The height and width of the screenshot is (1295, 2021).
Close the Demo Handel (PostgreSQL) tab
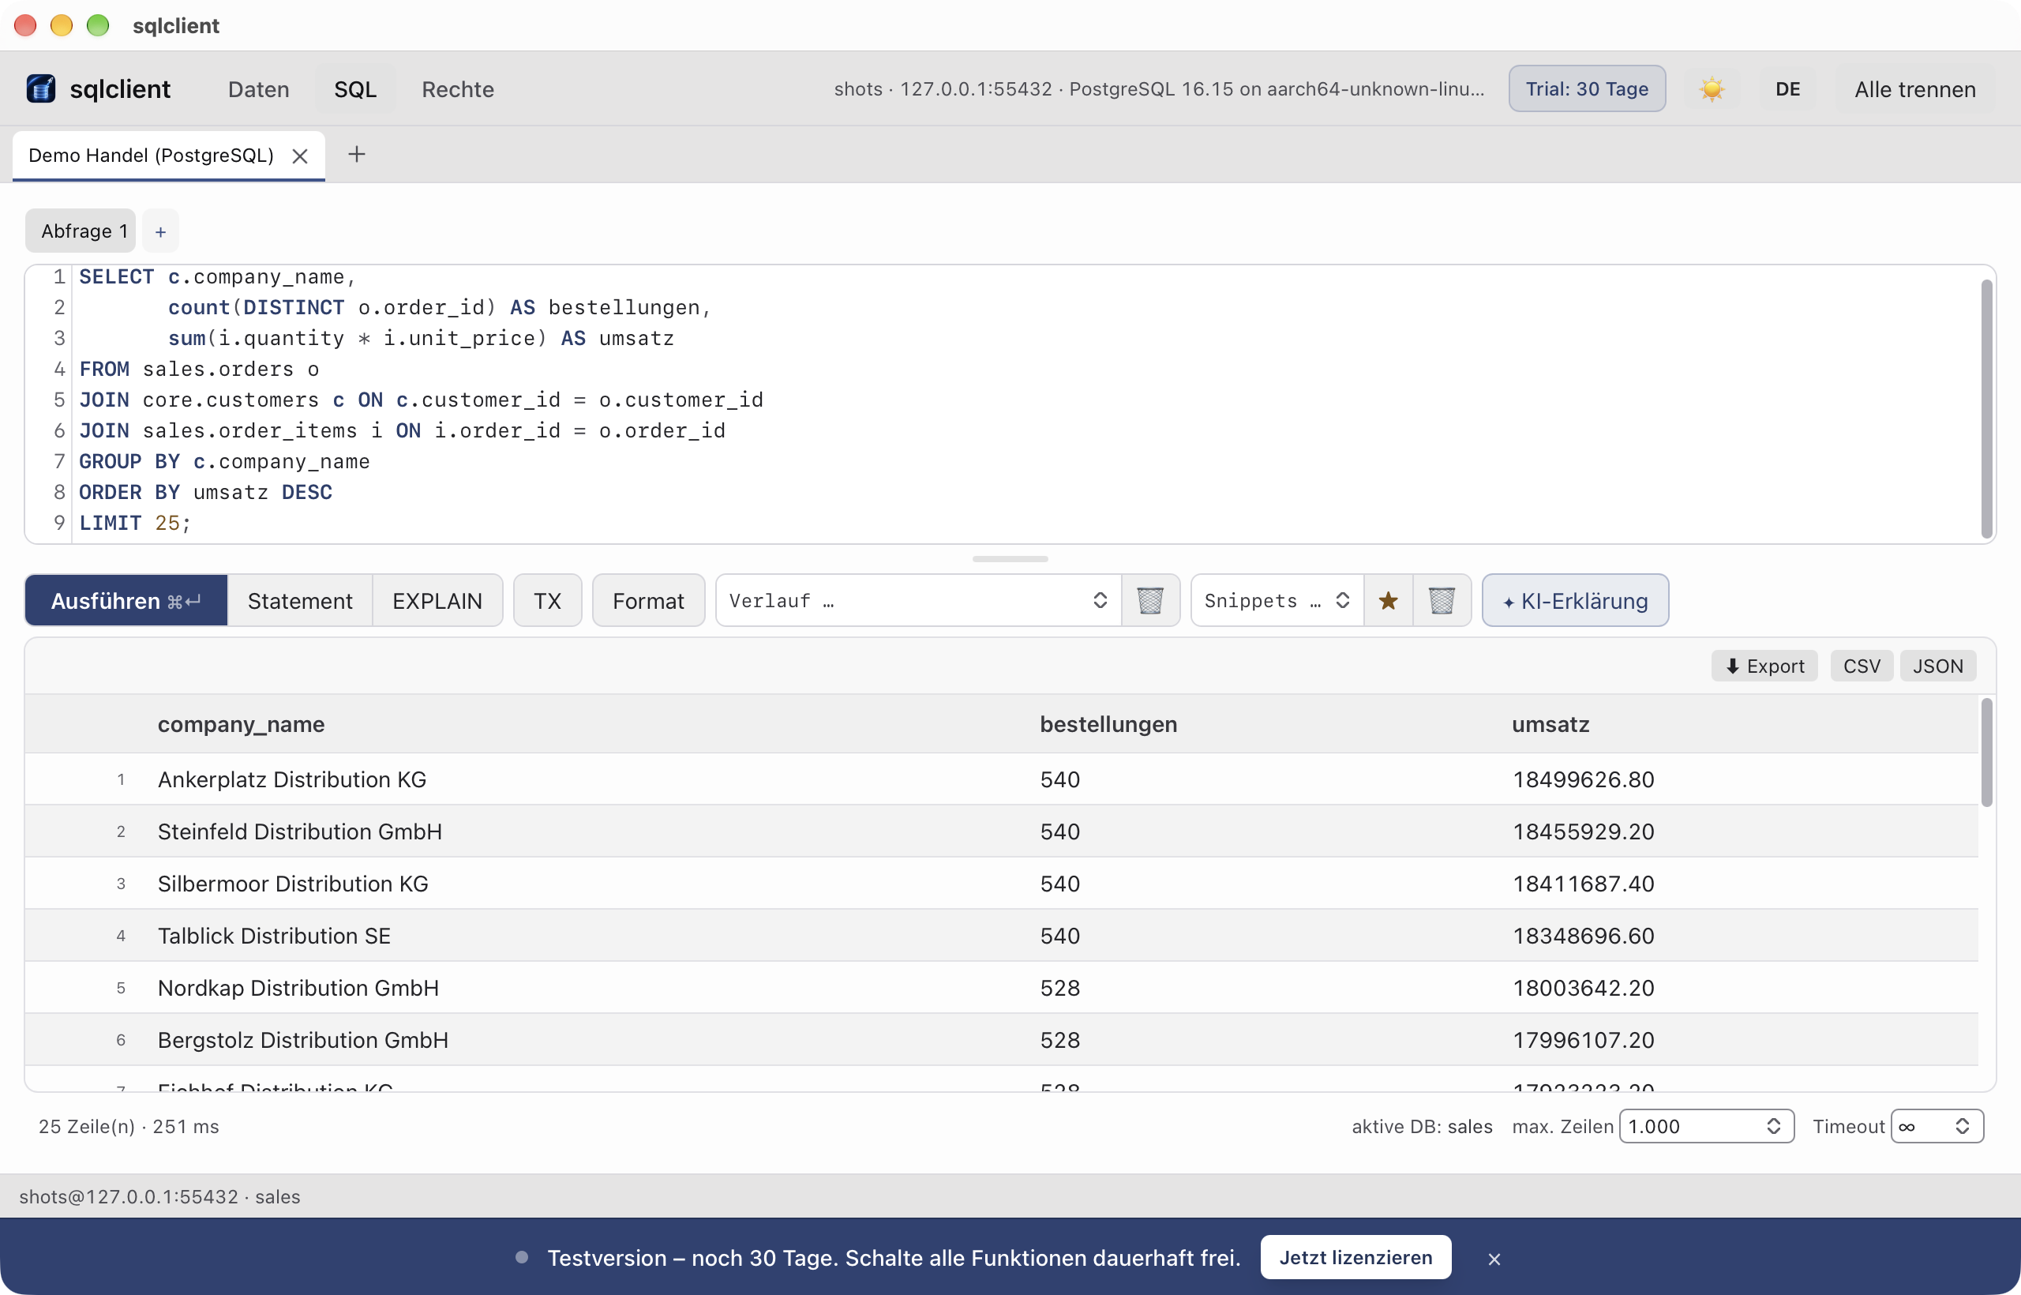point(300,156)
